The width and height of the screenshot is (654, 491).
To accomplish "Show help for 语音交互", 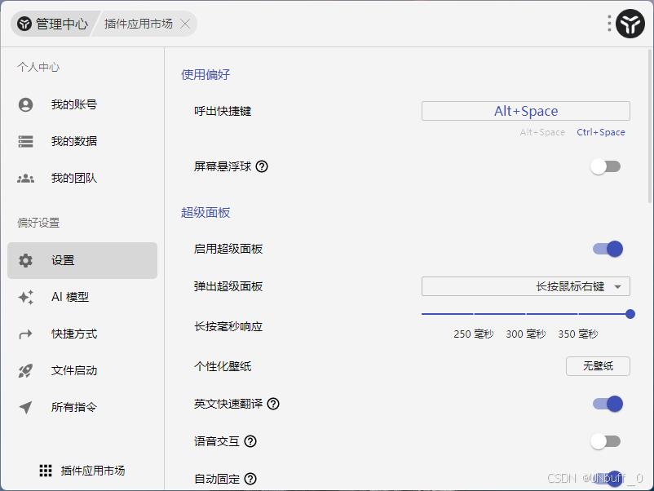I will coord(250,441).
